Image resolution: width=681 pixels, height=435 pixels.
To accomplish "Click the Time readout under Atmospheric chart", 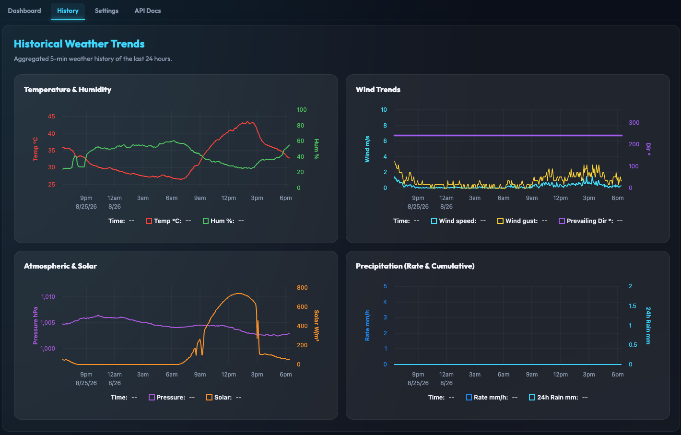I will (124, 398).
